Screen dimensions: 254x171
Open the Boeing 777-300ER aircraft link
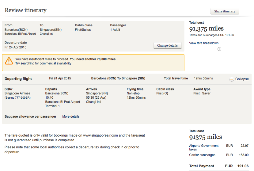click(x=17, y=98)
